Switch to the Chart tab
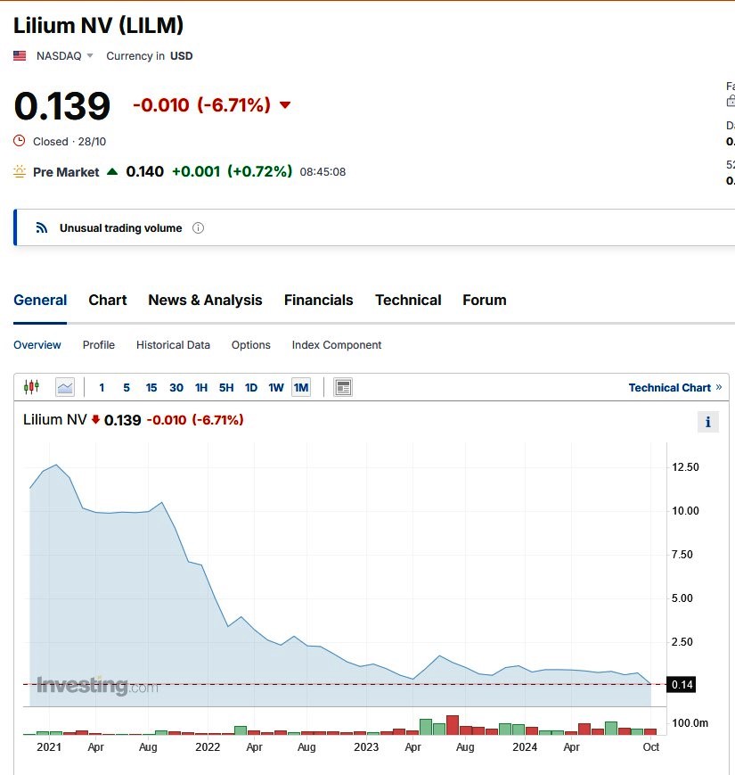This screenshot has width=735, height=775. point(108,300)
